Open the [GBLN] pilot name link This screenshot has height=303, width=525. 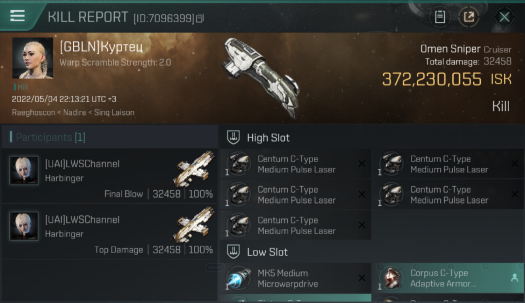pos(101,47)
